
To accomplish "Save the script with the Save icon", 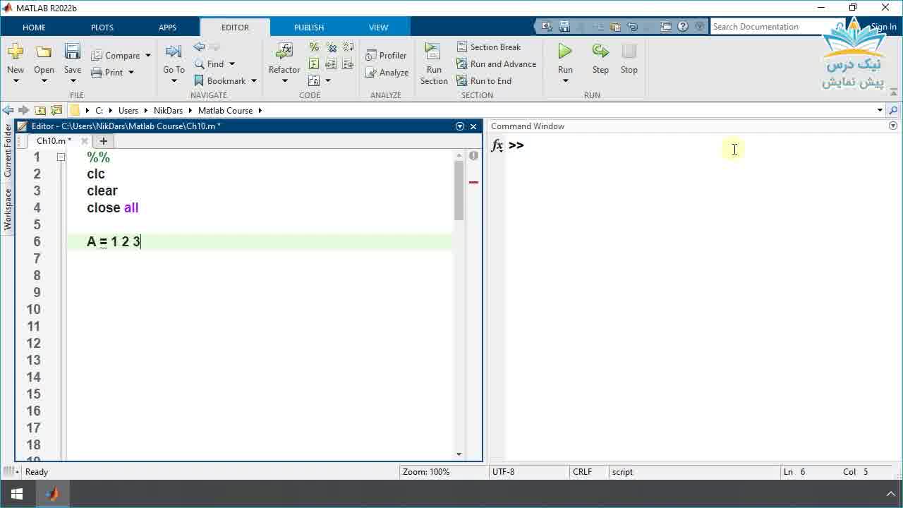I will [73, 52].
